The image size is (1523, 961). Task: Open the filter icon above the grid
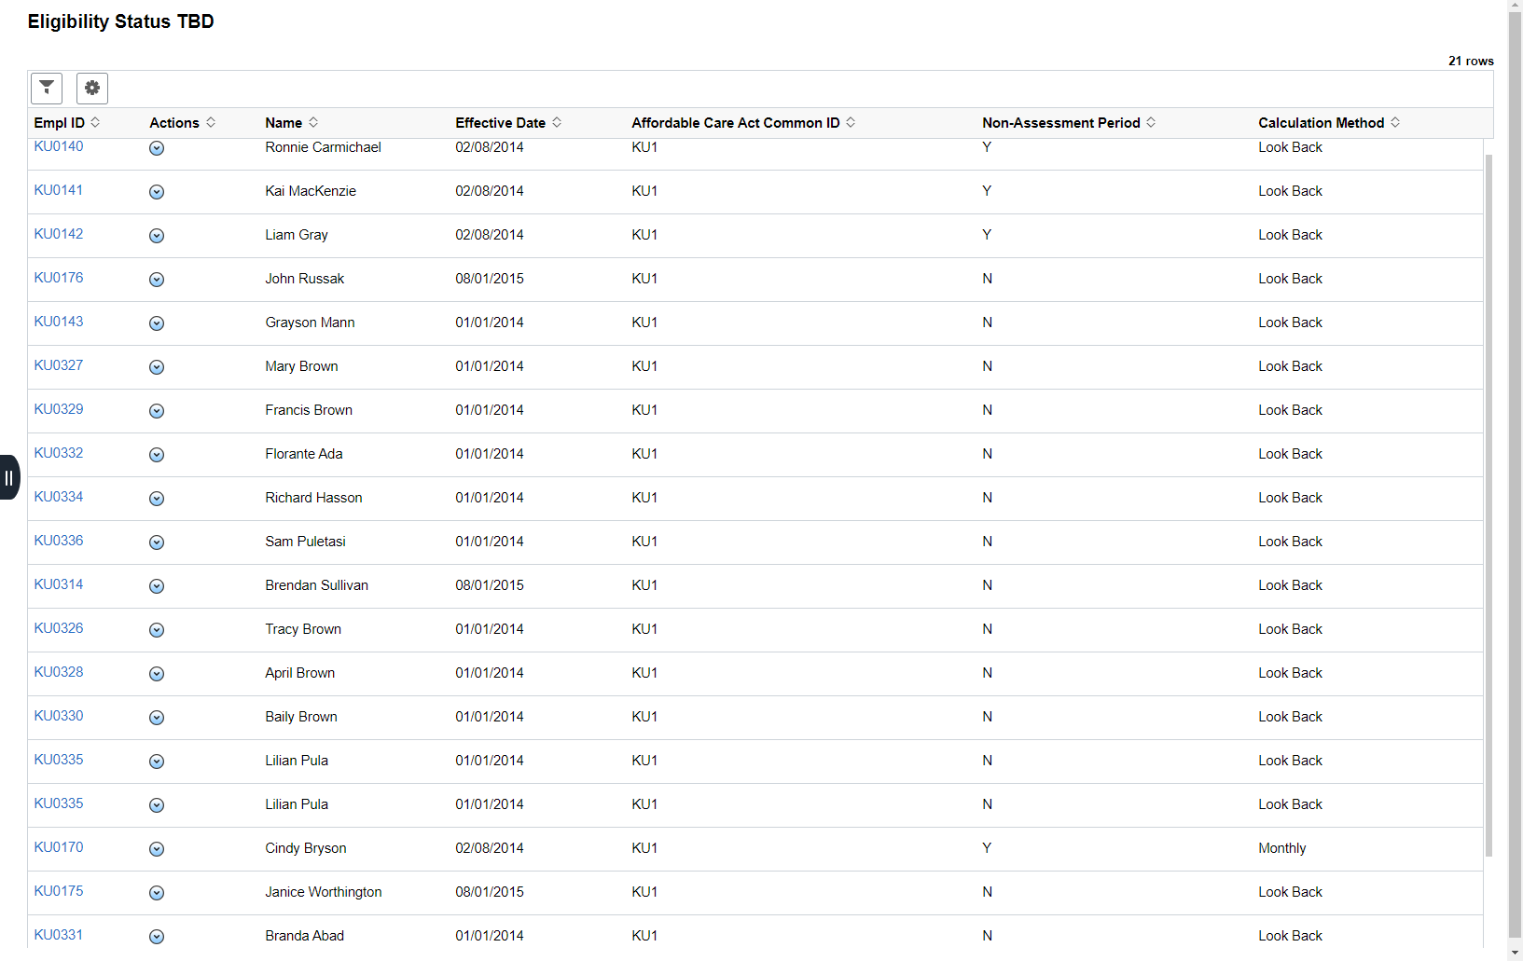[47, 89]
